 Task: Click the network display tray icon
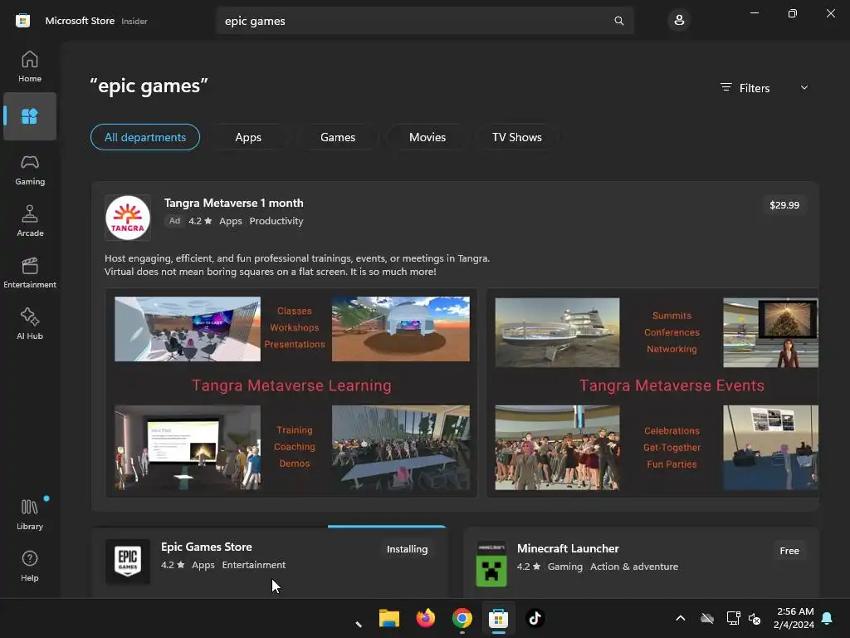pos(733,618)
